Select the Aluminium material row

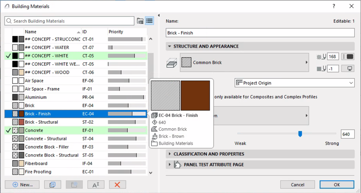pos(76,97)
